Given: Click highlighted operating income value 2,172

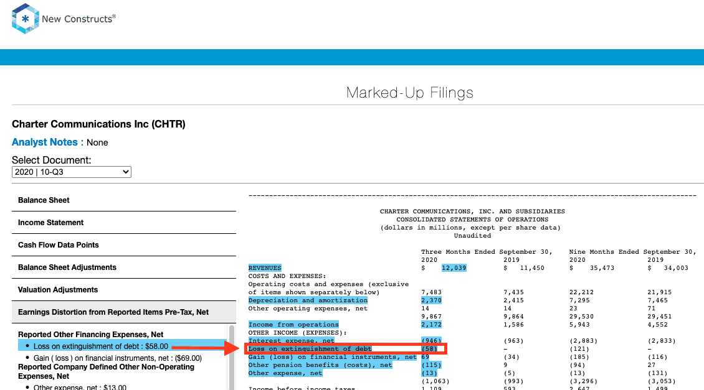Looking at the screenshot, I should pos(432,325).
